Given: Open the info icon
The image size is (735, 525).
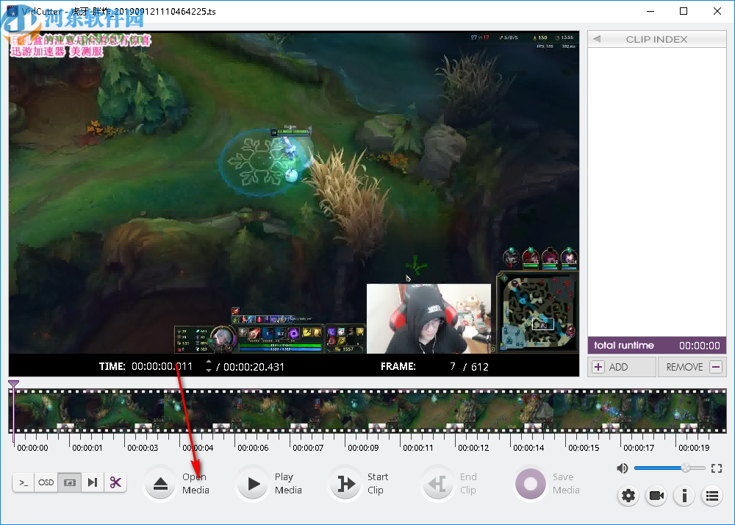Looking at the screenshot, I should (x=684, y=496).
